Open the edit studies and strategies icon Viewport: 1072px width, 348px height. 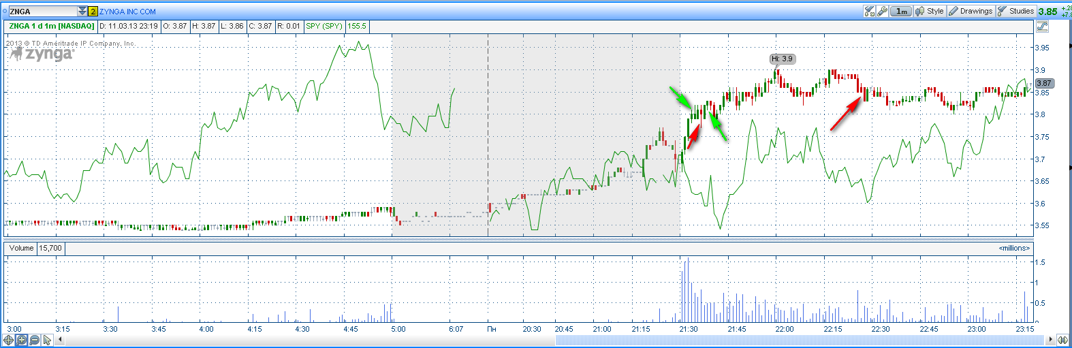[869, 11]
